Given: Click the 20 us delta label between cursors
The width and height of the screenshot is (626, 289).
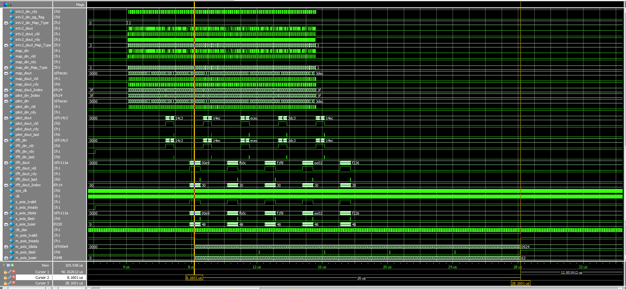Looking at the screenshot, I should (x=361, y=278).
